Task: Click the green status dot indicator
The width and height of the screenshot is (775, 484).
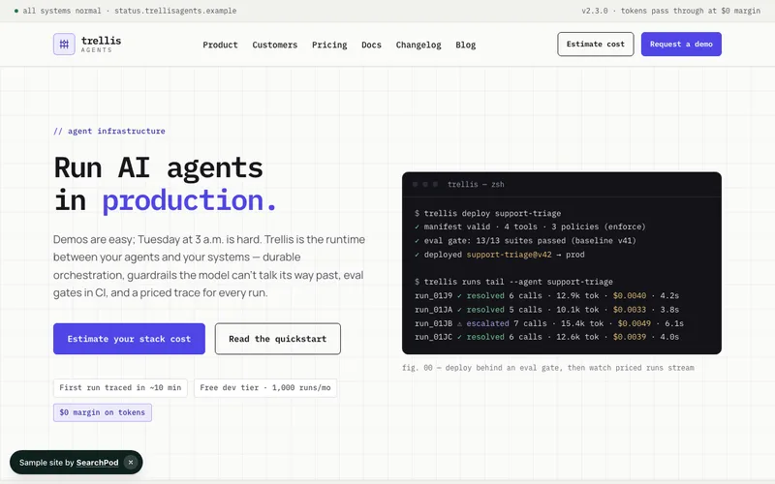Action: coord(16,11)
